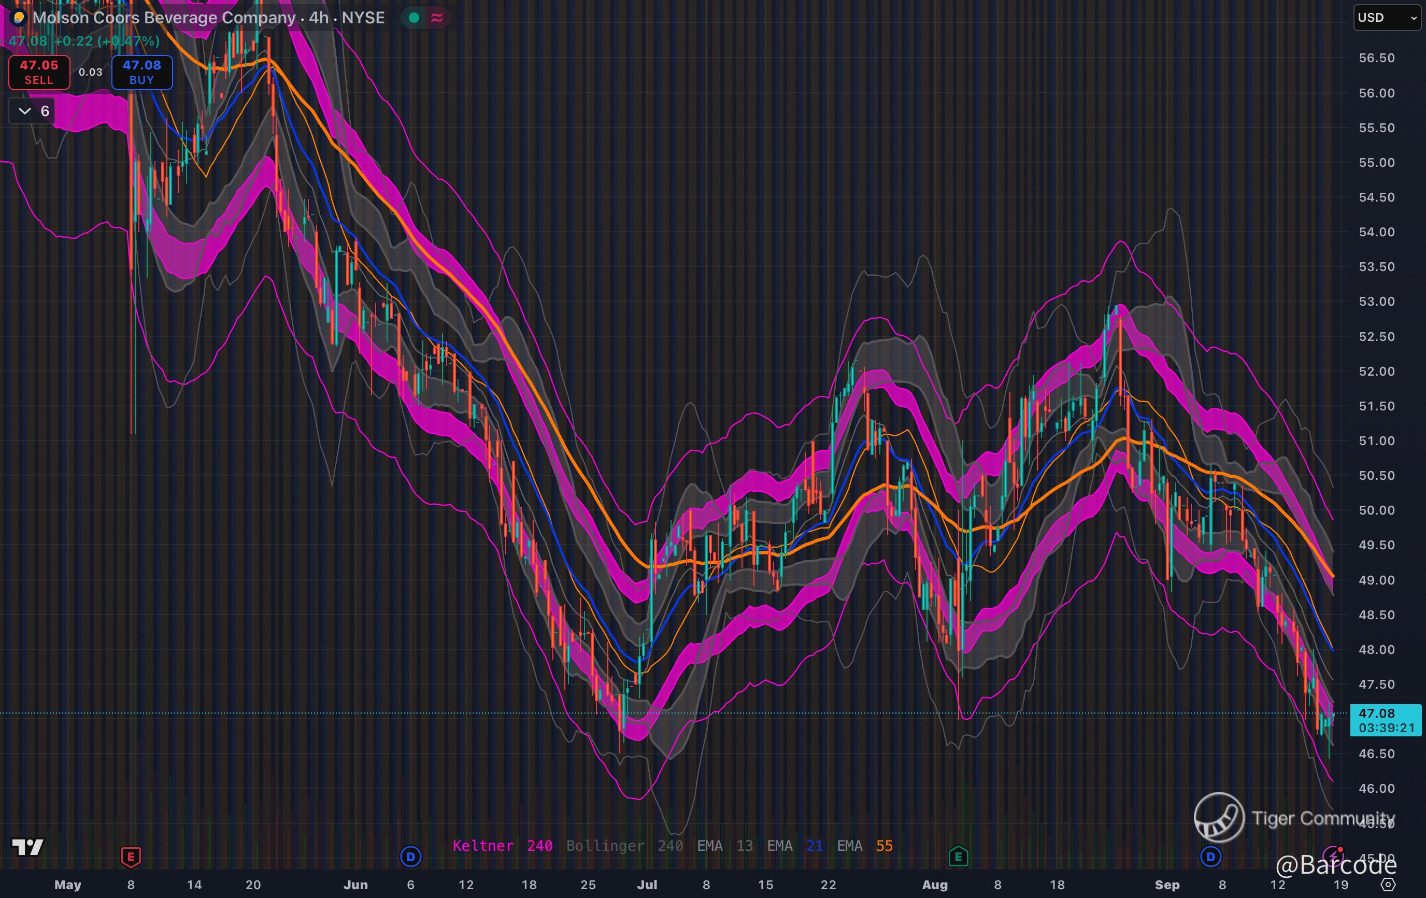Screen dimensions: 1426x898
Task: Click the red earnings E marker in May
Action: (131, 856)
